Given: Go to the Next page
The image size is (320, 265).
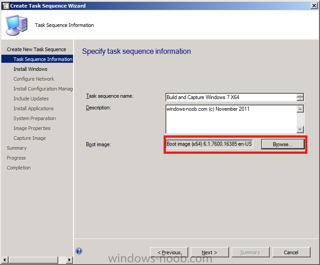Looking at the screenshot, I should [210, 252].
